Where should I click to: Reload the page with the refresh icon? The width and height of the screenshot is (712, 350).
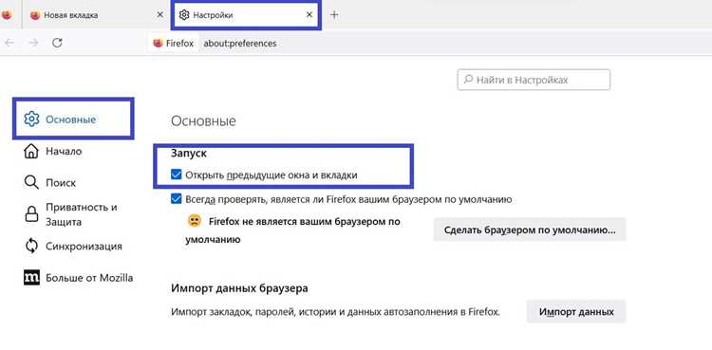[57, 43]
